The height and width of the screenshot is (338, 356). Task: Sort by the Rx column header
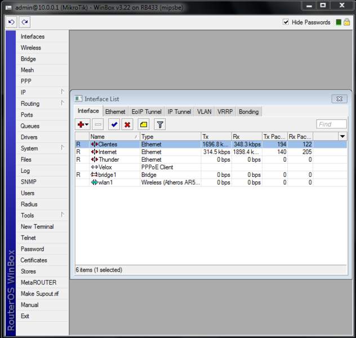(x=247, y=136)
